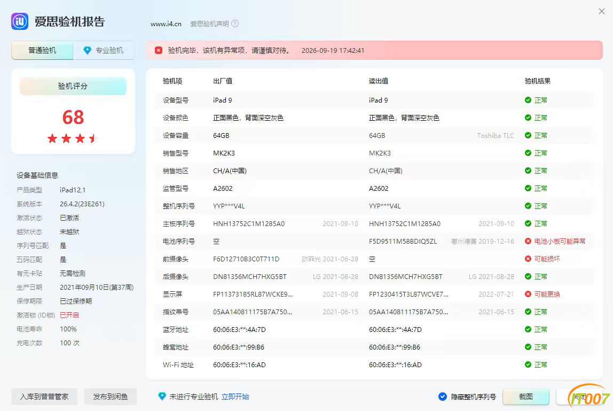Click the 读出值 column header

click(x=379, y=81)
